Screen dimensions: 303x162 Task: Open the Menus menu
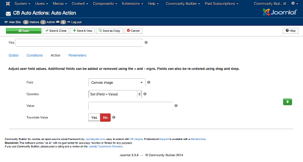tap(60, 4)
